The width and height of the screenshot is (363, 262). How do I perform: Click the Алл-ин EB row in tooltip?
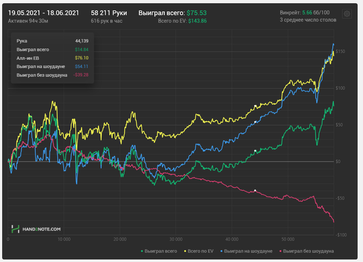point(52,58)
